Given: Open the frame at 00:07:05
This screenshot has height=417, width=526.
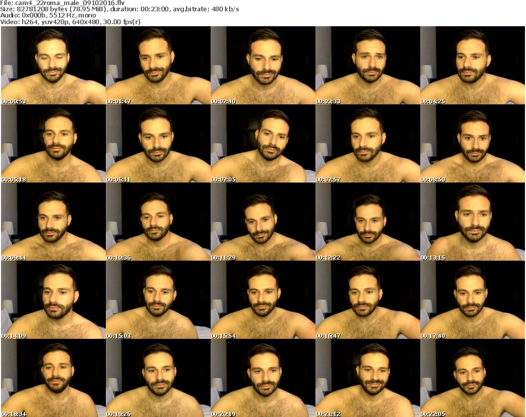Looking at the screenshot, I should click(262, 143).
